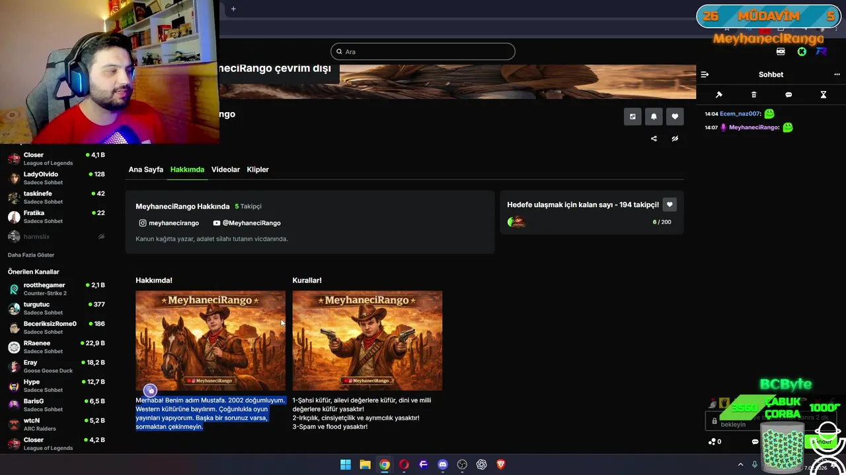Open the offline harmslix channel
846x475 pixels.
[56, 236]
